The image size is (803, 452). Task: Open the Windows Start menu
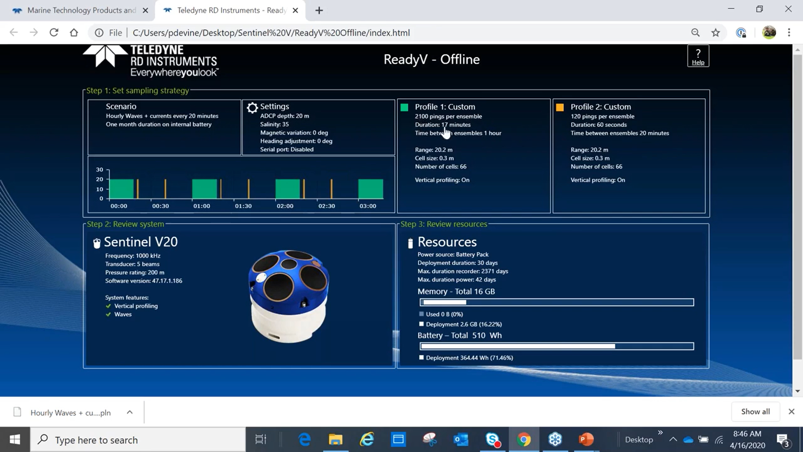pyautogui.click(x=15, y=439)
